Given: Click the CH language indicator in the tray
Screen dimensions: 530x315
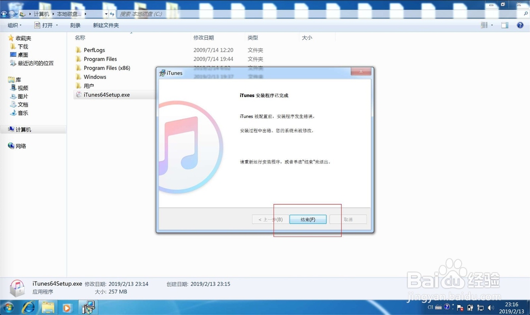Looking at the screenshot, I should coord(430,307).
